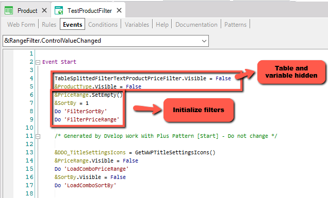Collapse the Generated by DVelop comment block
The image size is (328, 198).
pyautogui.click(x=38, y=136)
